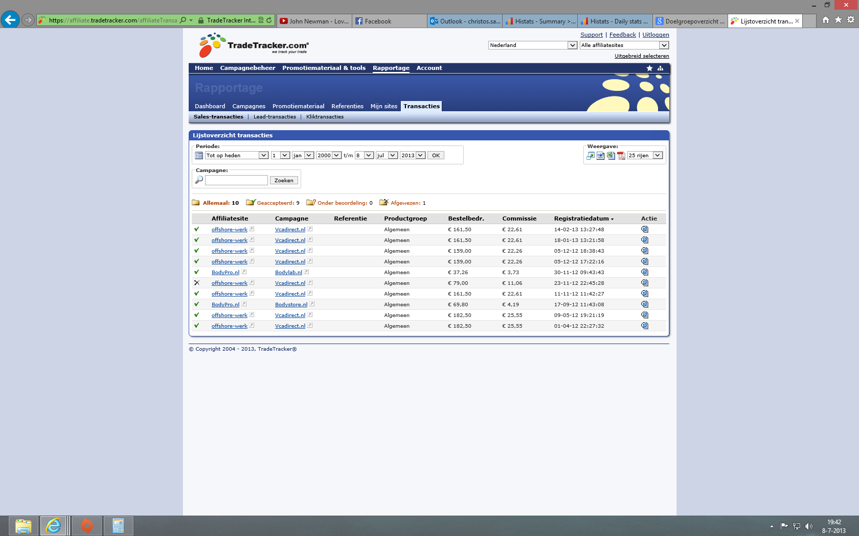This screenshot has height=536, width=859.
Task: Export transactions as XML/web document
Action: 601,156
